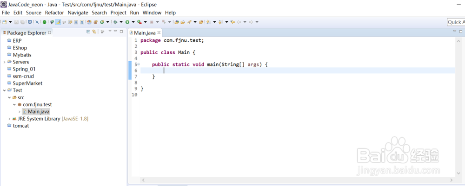Click the Save All toolbar icon
This screenshot has width=465, height=186.
(x=22, y=22)
